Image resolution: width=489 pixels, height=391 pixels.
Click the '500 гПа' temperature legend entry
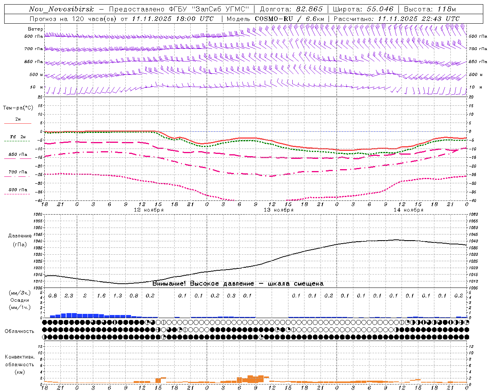[18, 190]
